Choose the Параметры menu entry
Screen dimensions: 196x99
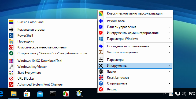pyautogui.click(x=135, y=60)
